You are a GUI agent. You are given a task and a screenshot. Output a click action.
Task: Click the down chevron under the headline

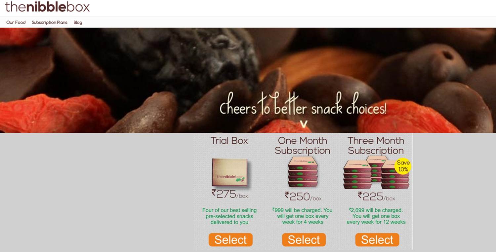point(304,124)
